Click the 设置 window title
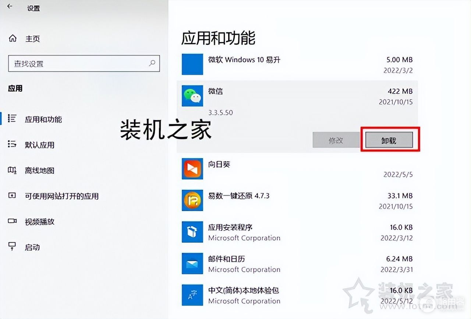This screenshot has width=471, height=319. tap(33, 8)
